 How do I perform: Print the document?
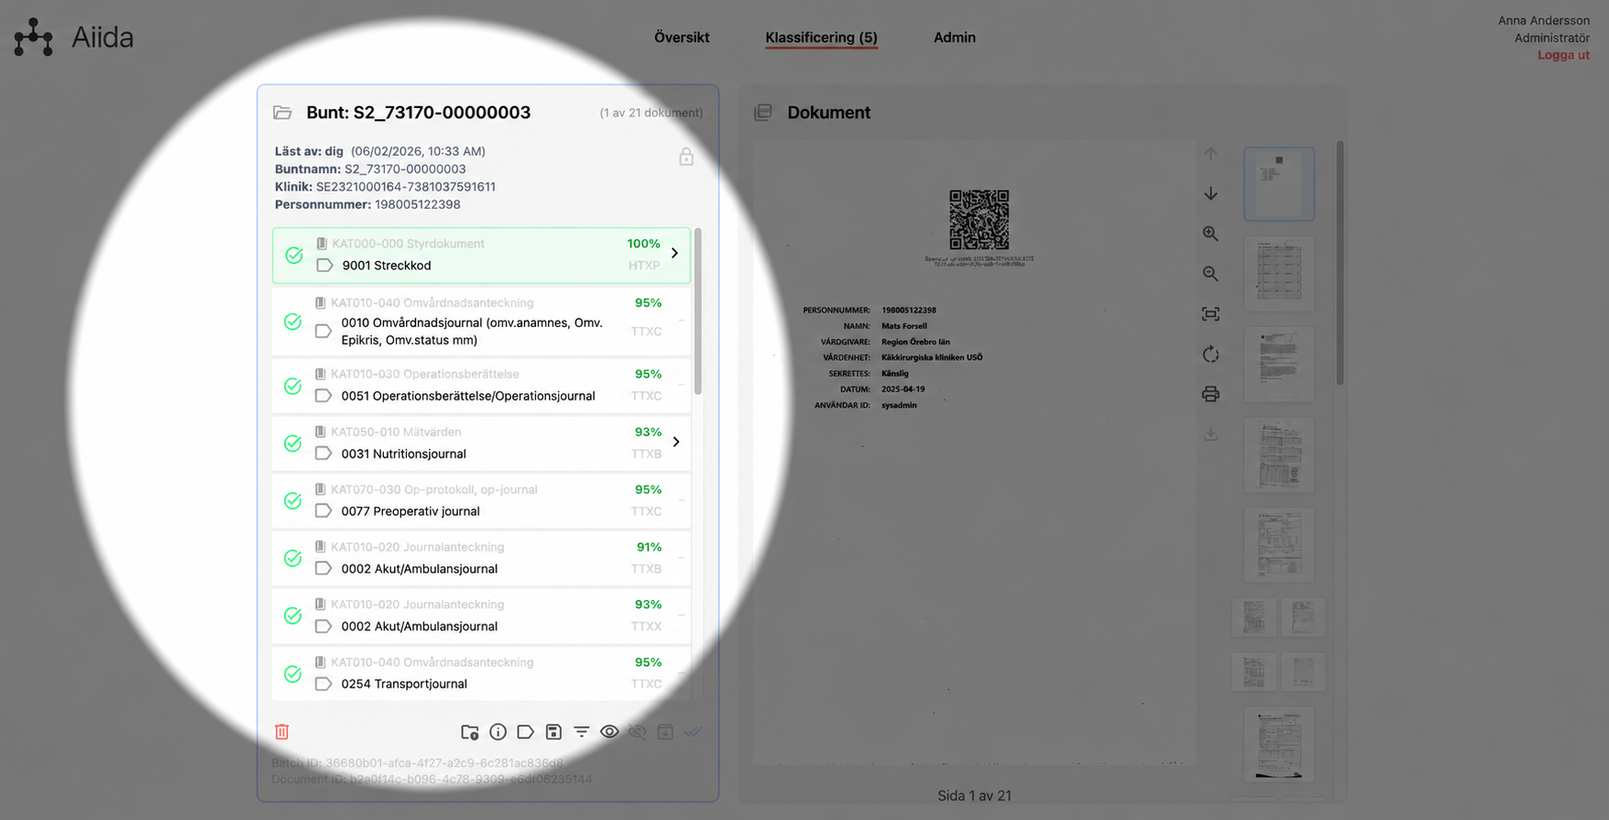(x=1210, y=394)
